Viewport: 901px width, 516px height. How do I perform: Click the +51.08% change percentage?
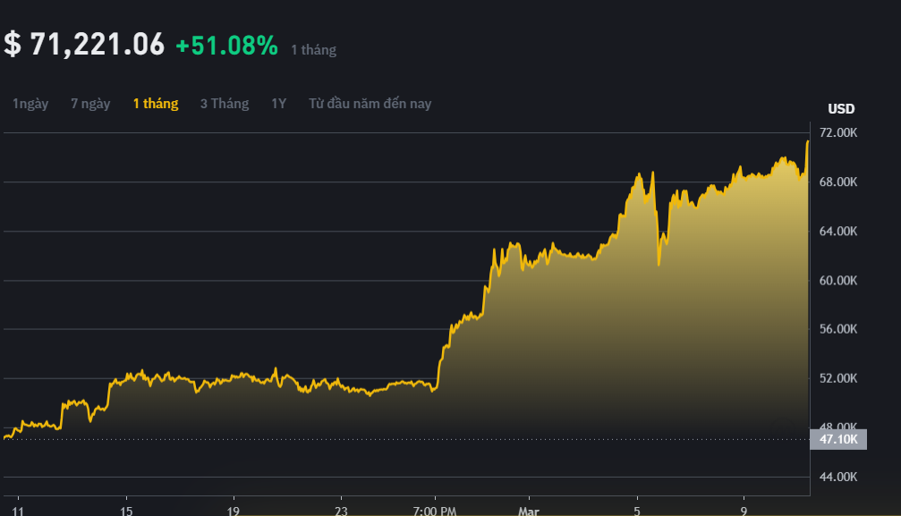(226, 46)
